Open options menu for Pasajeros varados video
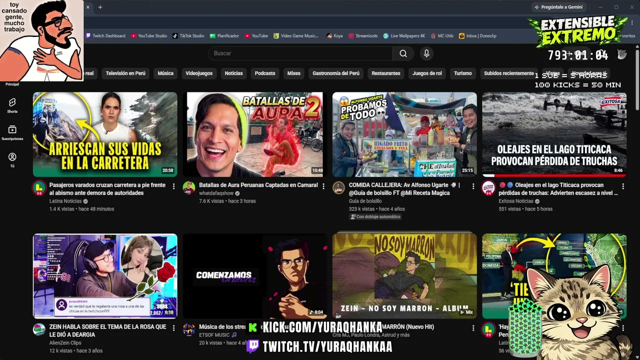 (x=173, y=186)
